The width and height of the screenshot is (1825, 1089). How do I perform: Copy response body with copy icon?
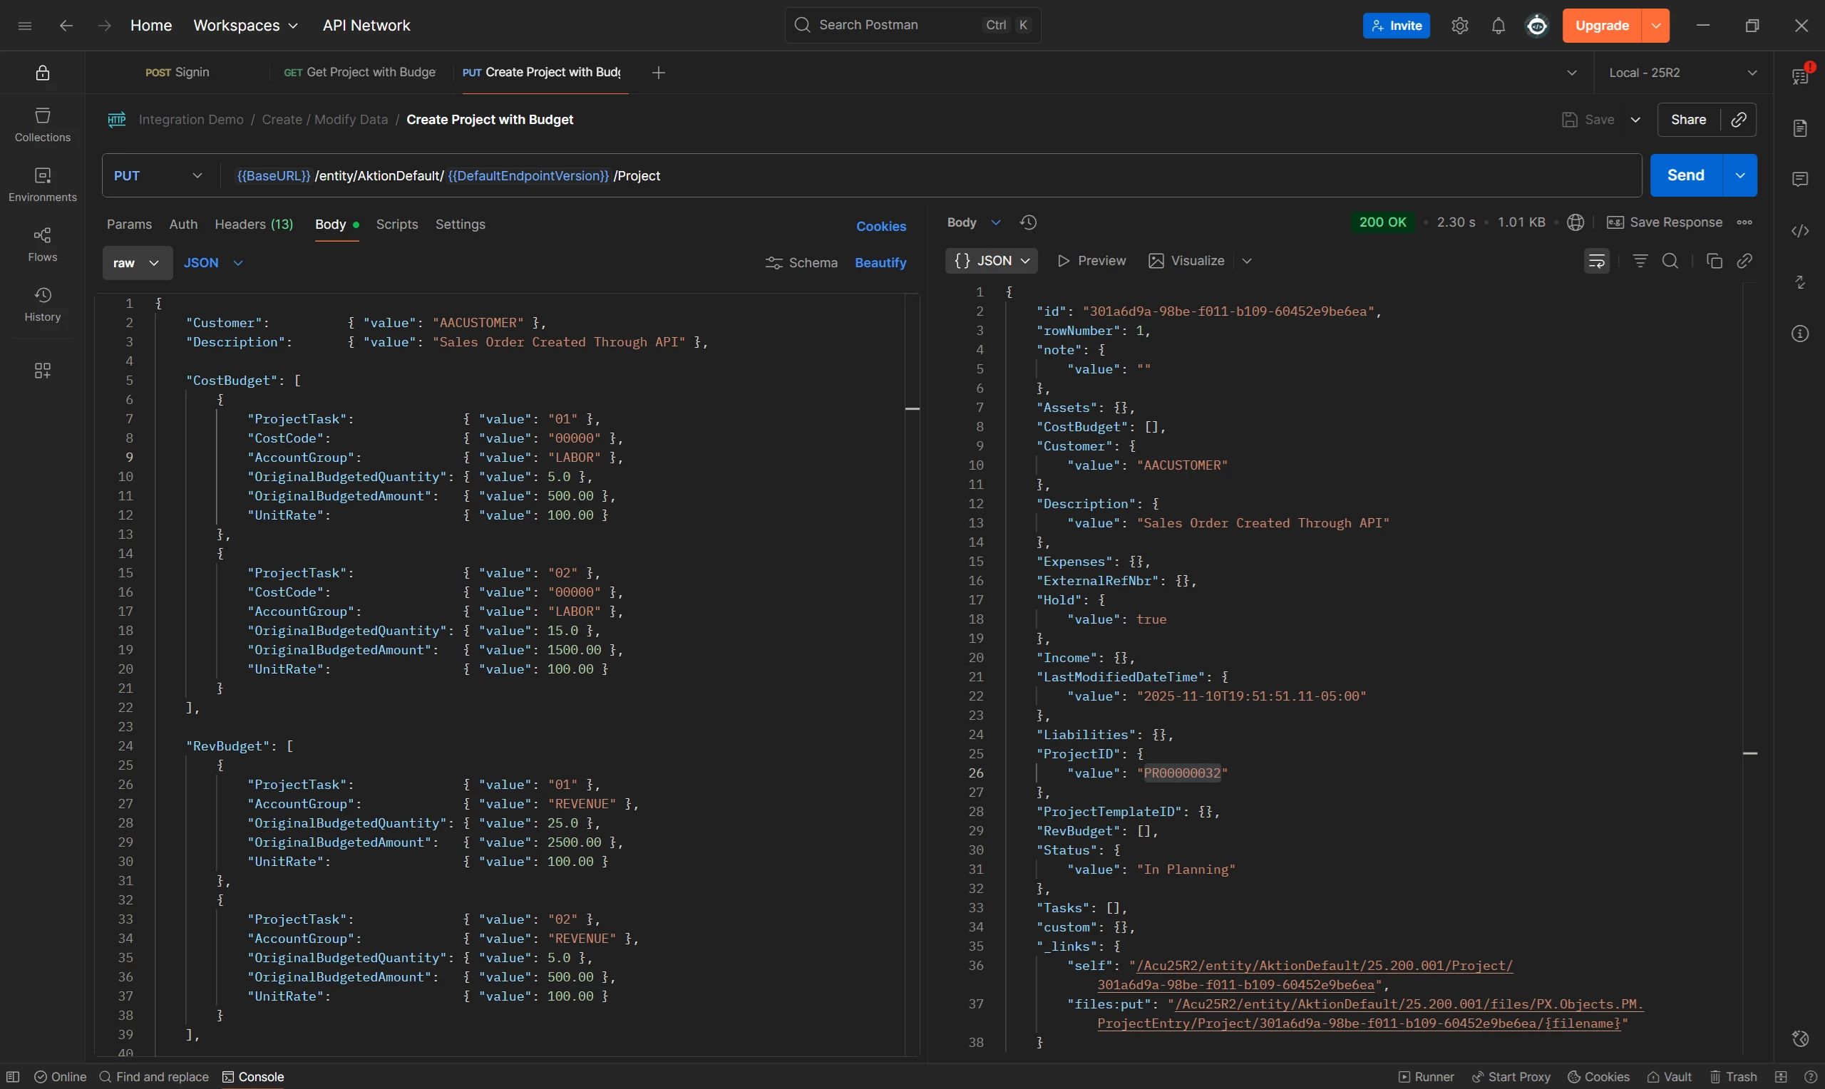pos(1715,262)
